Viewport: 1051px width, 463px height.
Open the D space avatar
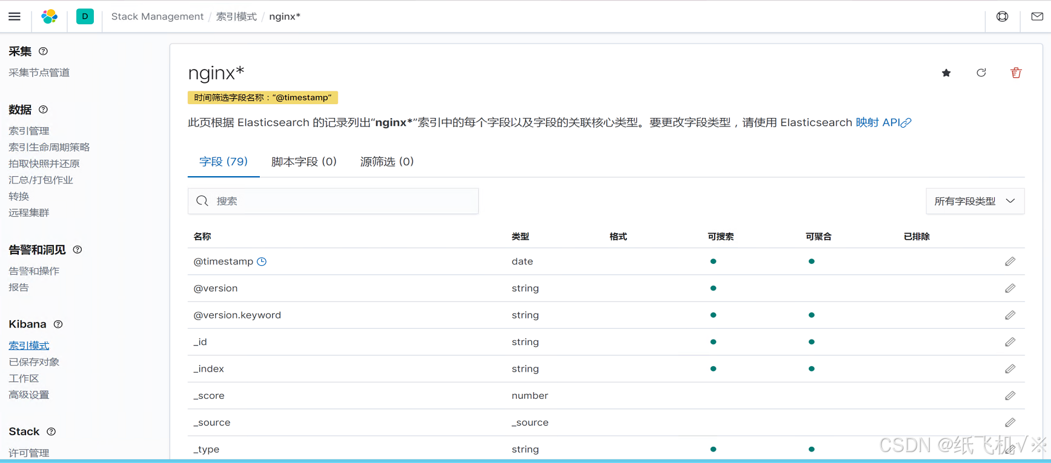pyautogui.click(x=85, y=16)
